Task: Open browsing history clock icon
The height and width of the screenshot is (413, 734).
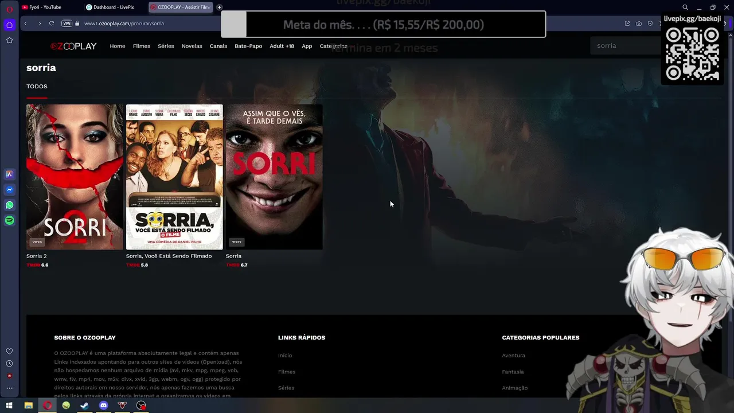Action: pyautogui.click(x=9, y=364)
